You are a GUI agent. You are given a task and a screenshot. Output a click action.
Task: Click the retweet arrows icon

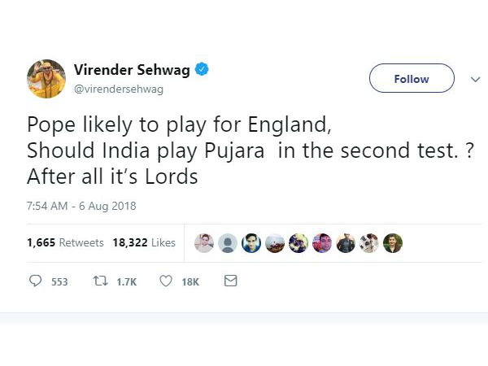pos(101,281)
